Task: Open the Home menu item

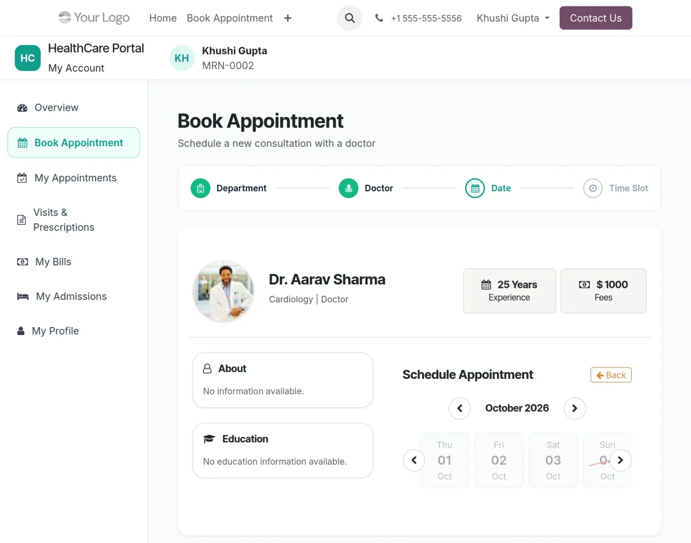Action: tap(163, 18)
